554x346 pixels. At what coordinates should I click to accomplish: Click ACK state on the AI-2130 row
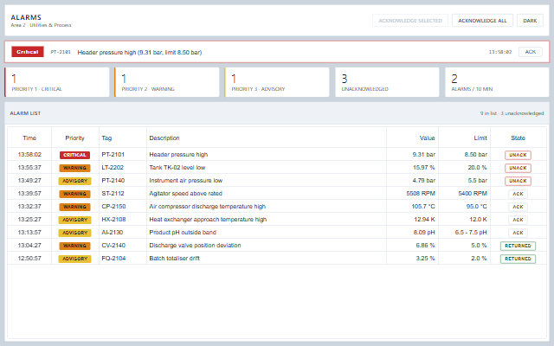click(518, 233)
